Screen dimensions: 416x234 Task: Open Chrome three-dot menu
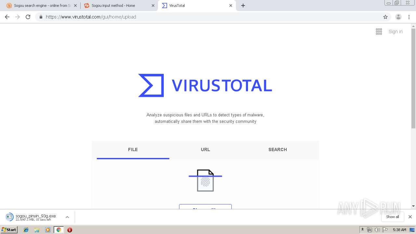pyautogui.click(x=409, y=17)
